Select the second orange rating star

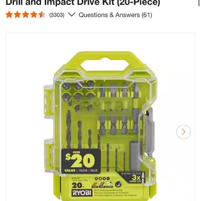click(x=17, y=15)
